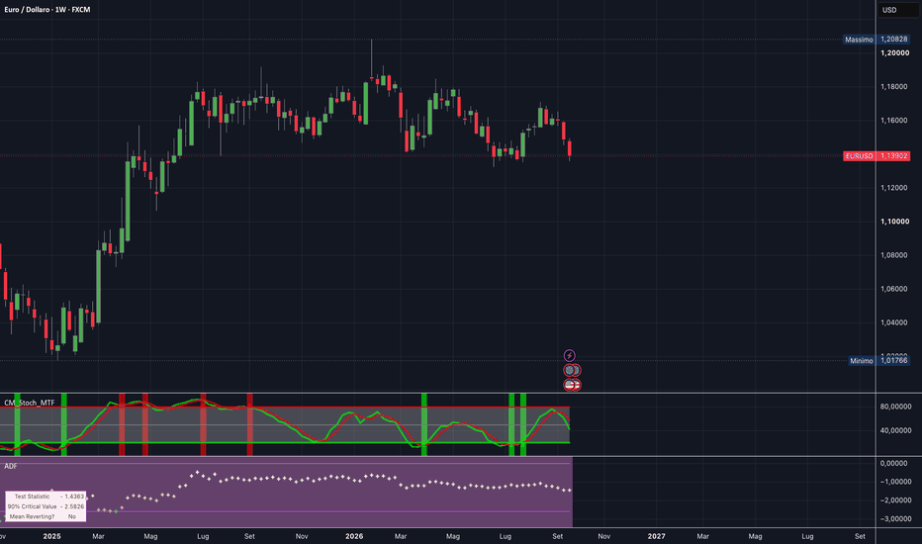The image size is (922, 544).
Task: Click the Massimo 1,20828 high price label
Action: tap(876, 40)
